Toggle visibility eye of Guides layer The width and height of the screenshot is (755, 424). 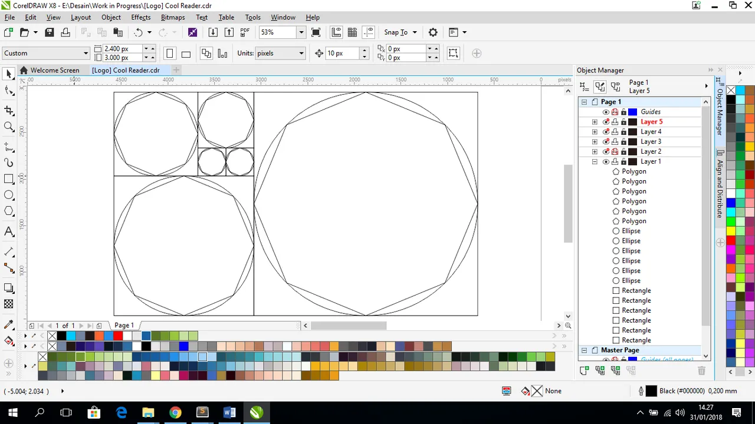606,112
